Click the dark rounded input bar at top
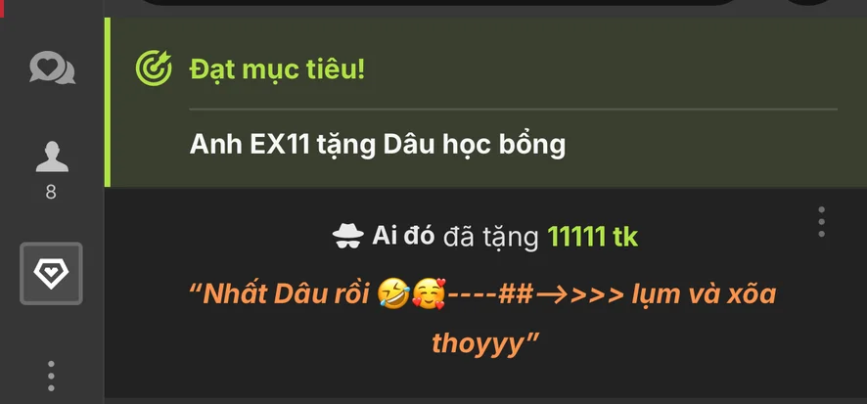The image size is (867, 404). pos(436,2)
